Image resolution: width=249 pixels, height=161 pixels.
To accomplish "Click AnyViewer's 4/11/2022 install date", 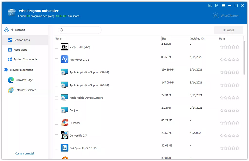I will pos(196,57).
